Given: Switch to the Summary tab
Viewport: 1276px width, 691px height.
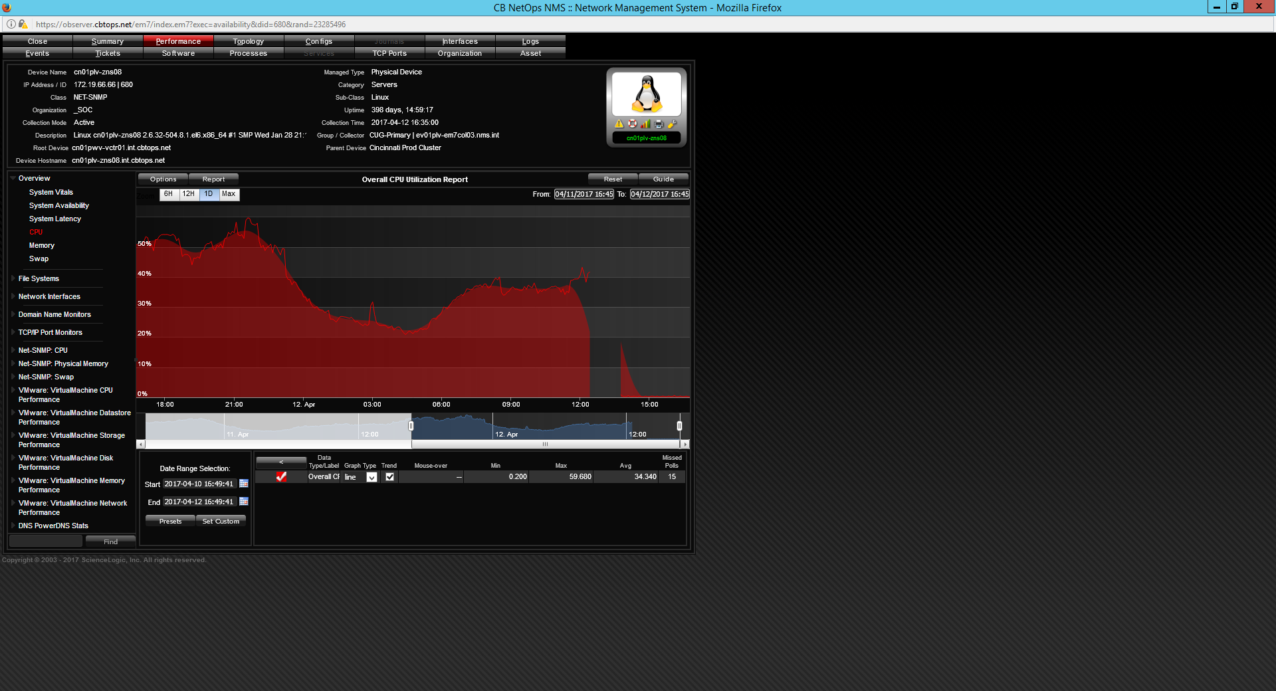Looking at the screenshot, I should (x=108, y=41).
